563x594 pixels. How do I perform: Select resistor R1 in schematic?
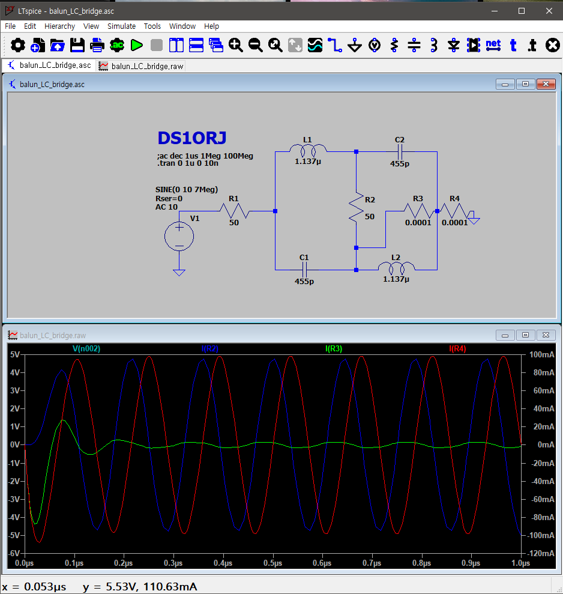coord(234,211)
